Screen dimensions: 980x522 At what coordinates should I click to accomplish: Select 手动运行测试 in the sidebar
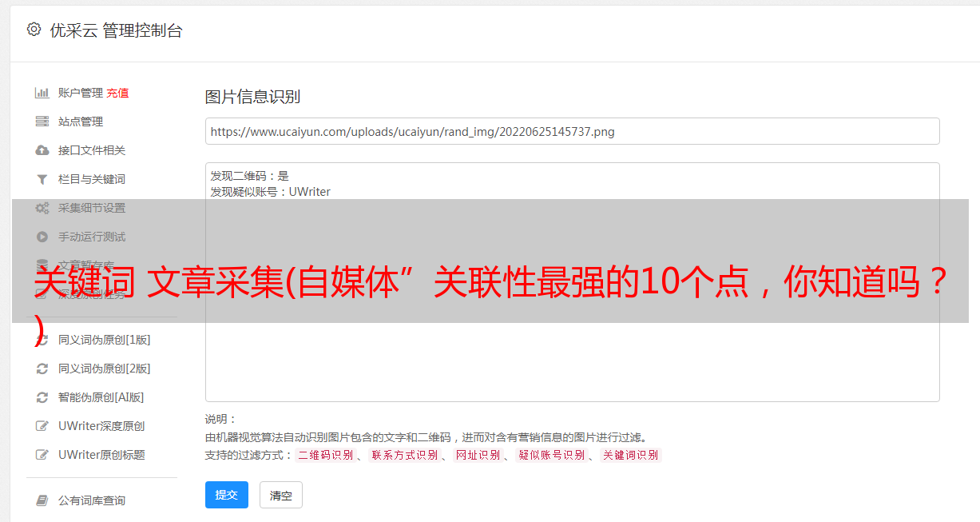tap(92, 237)
